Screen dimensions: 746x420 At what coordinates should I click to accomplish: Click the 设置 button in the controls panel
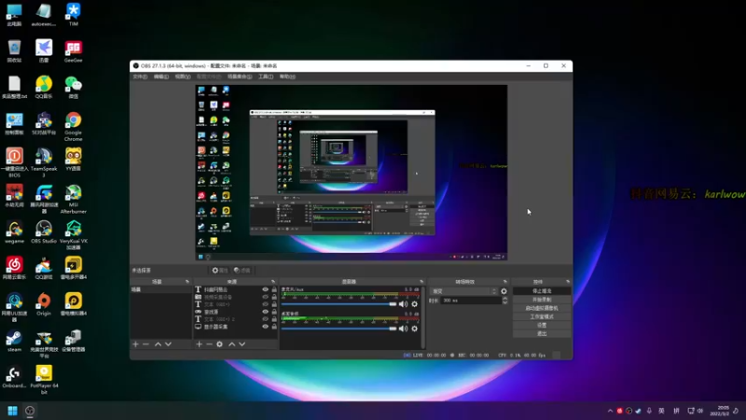pyautogui.click(x=542, y=325)
